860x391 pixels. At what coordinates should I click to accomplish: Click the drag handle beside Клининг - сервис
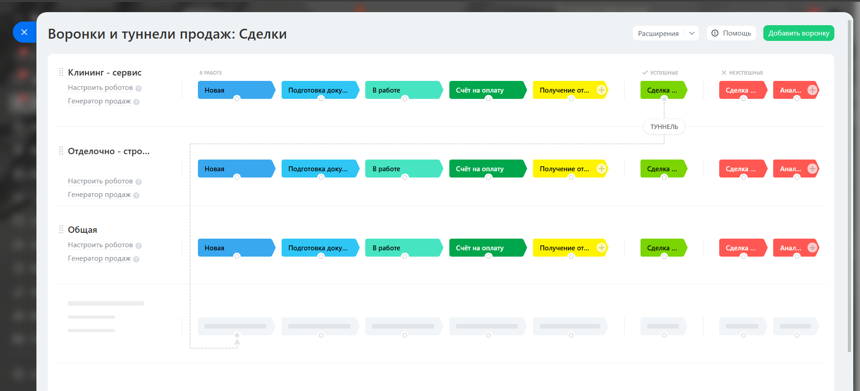(61, 72)
